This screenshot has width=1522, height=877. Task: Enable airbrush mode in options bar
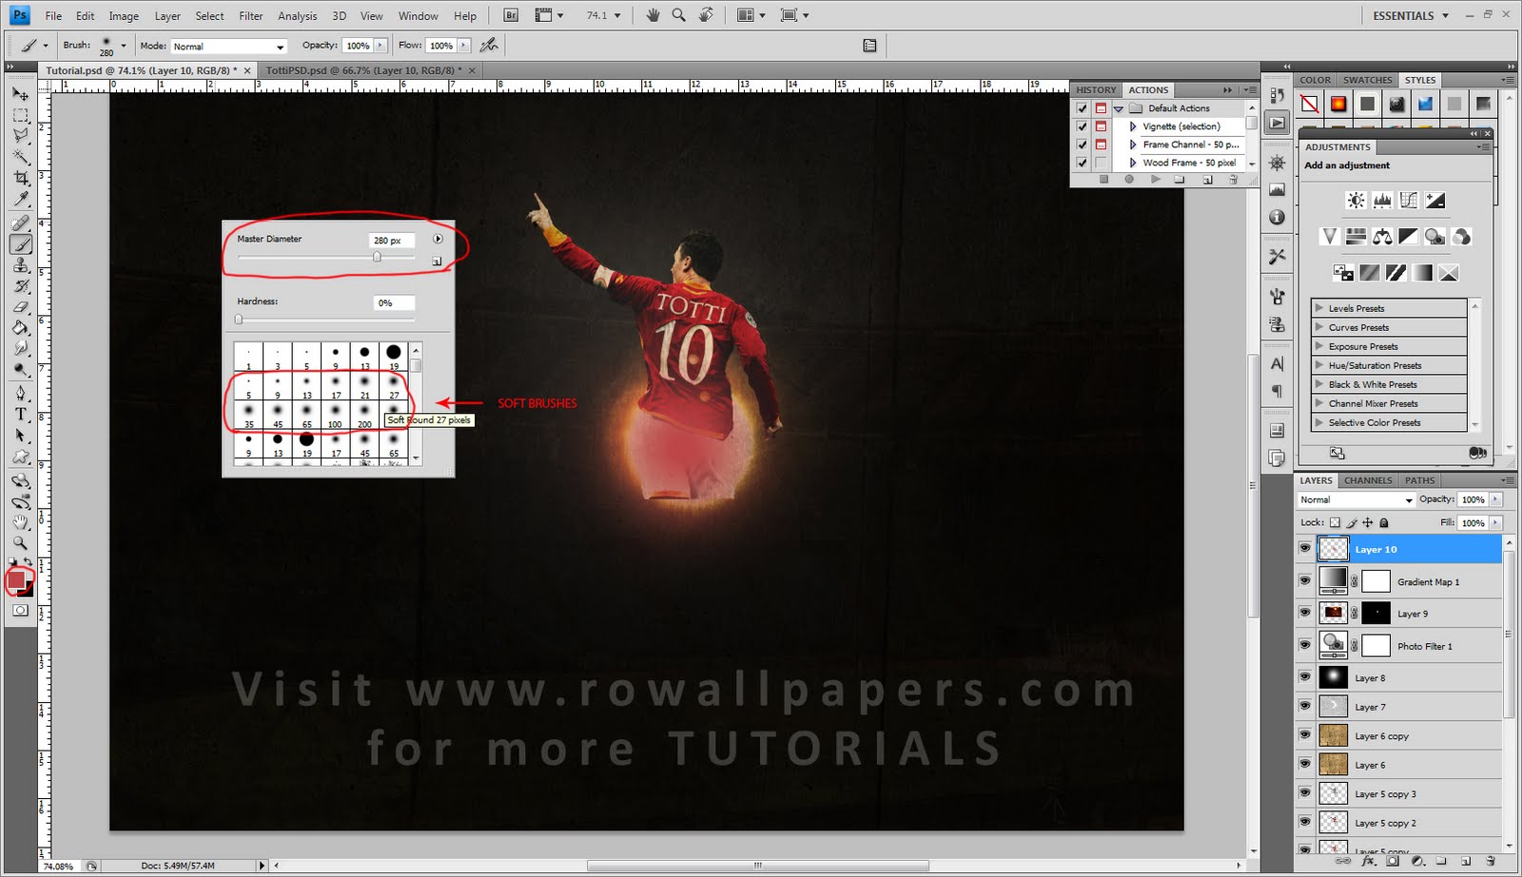(x=489, y=45)
